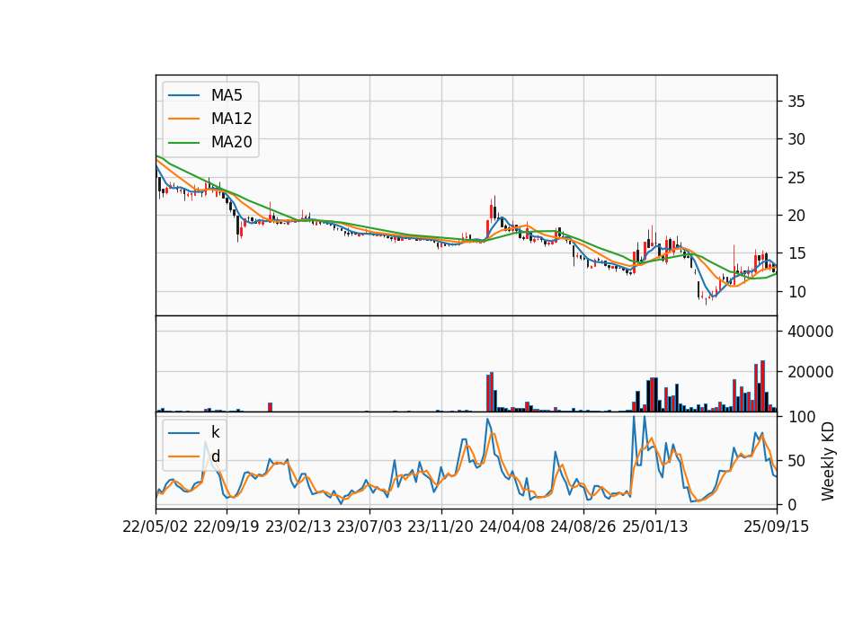
Task: Click the volume axis value 40000
Action: click(x=810, y=332)
